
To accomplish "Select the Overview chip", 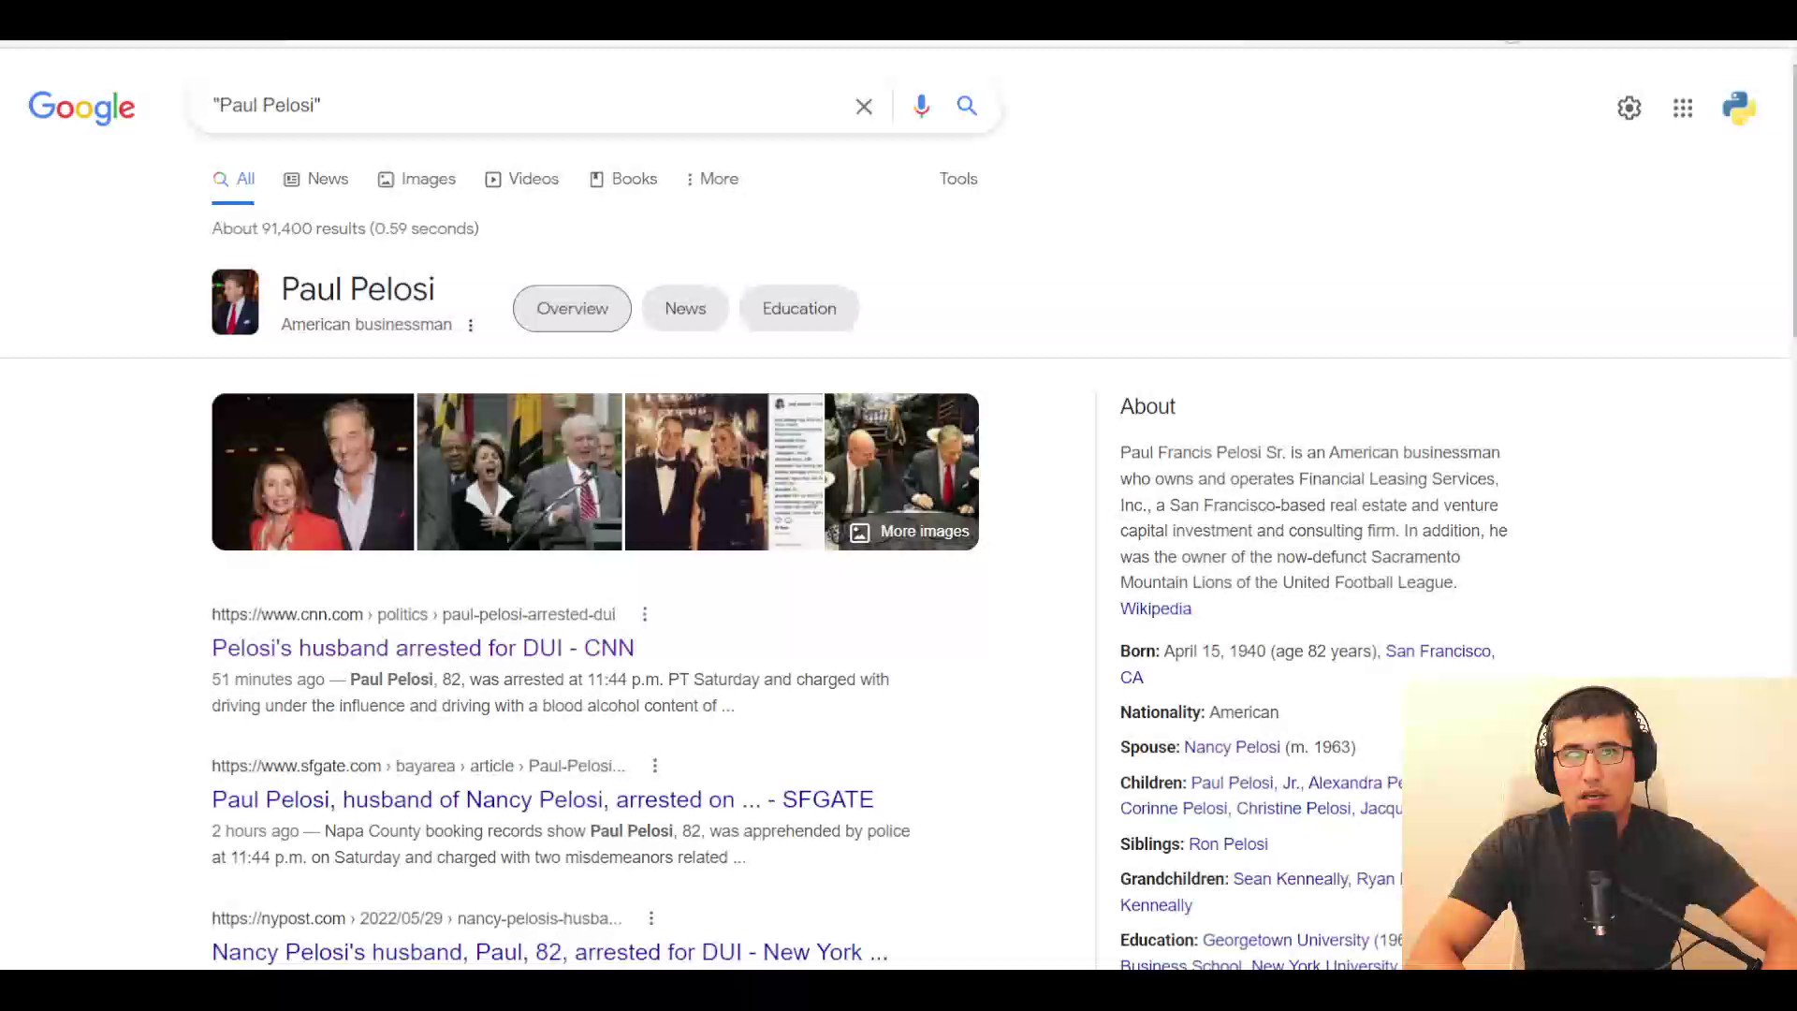I will point(572,308).
